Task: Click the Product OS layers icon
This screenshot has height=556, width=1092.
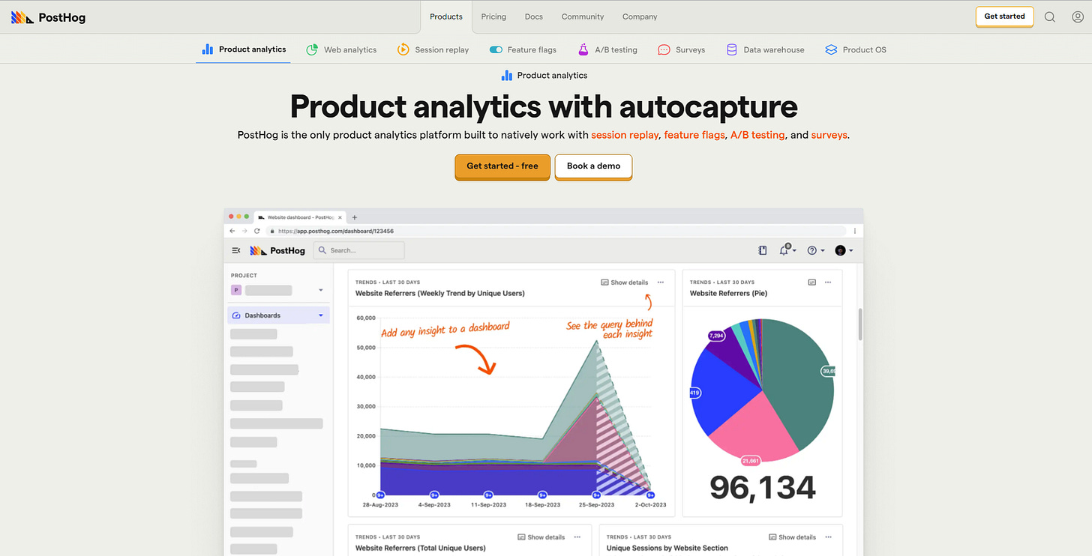Action: 831,49
